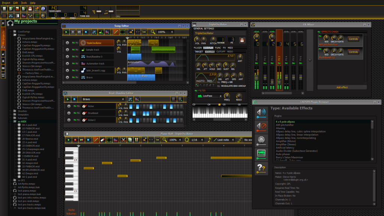Viewport: 384px width, 216px height.
Task: Expand the Shorties folder
Action: pyautogui.click(x=11, y=111)
